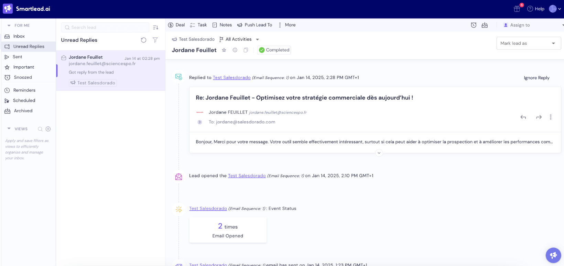Screen dimensions: 564x266
Task: Select Jordane Feuillet conversation row
Action: [x=111, y=71]
